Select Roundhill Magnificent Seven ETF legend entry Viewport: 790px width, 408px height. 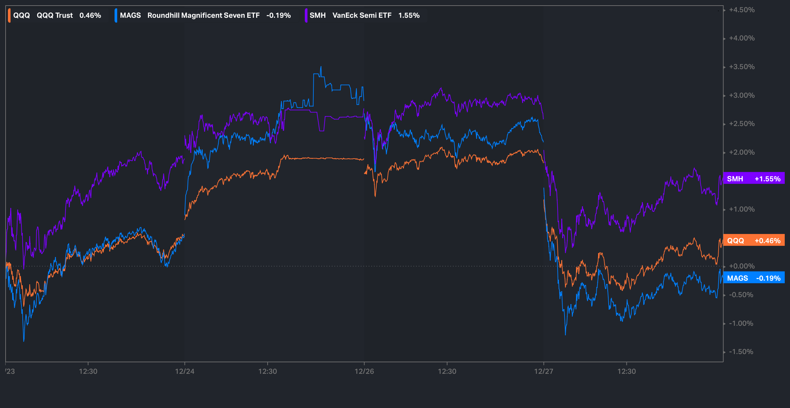coord(203,15)
